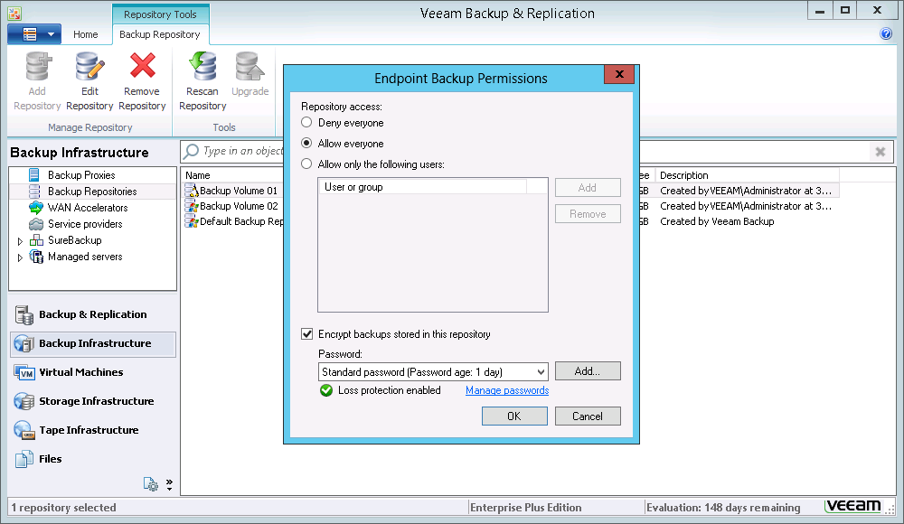
Task: Select WAN Accelerators in the tree
Action: click(87, 208)
